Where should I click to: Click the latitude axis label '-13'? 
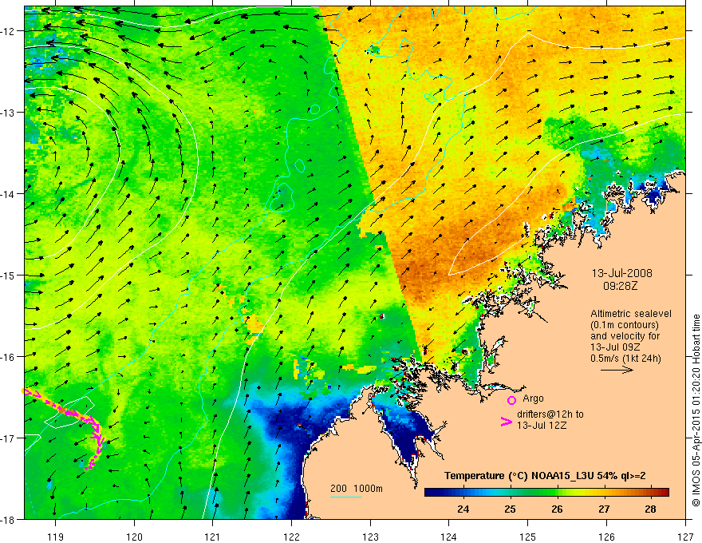(8, 113)
